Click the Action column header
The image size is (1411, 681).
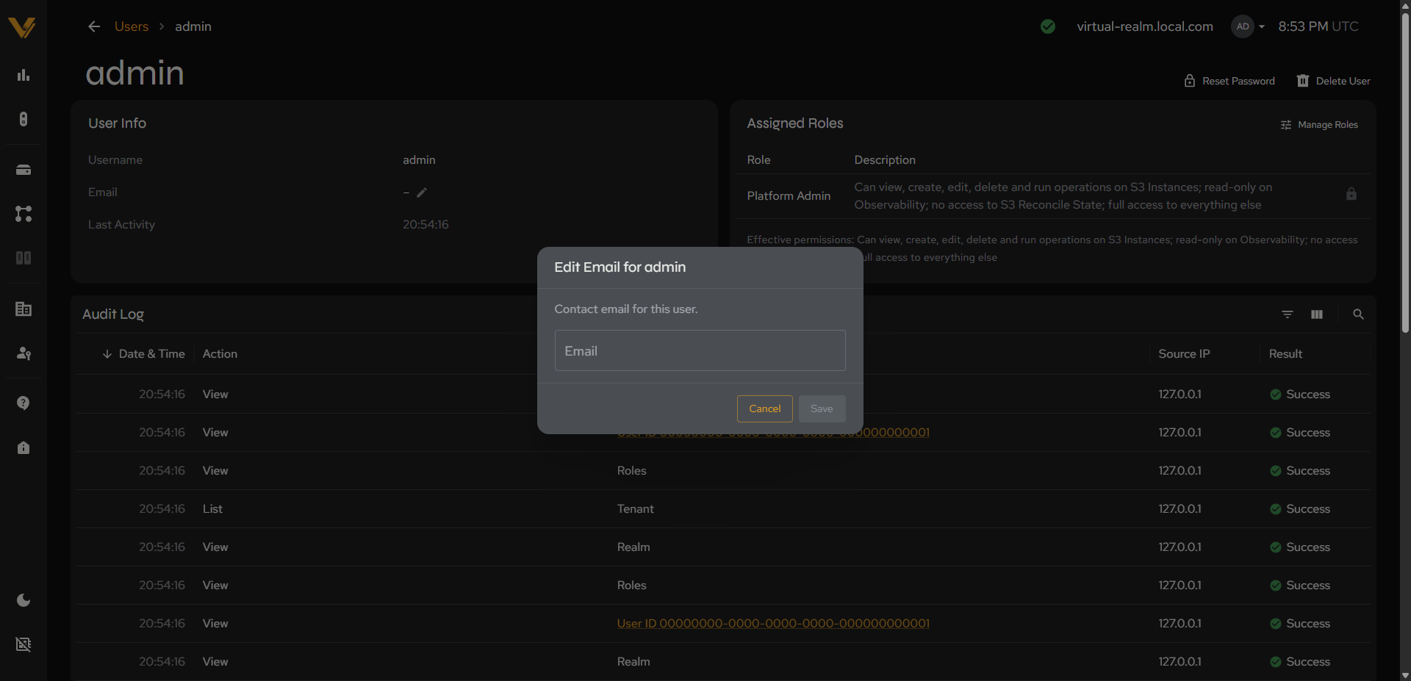[220, 354]
